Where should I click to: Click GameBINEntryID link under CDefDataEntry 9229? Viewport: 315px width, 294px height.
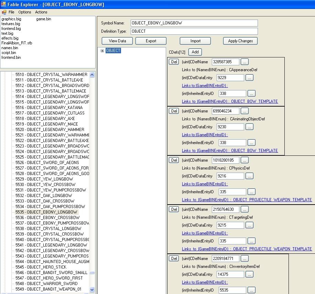coord(205,86)
